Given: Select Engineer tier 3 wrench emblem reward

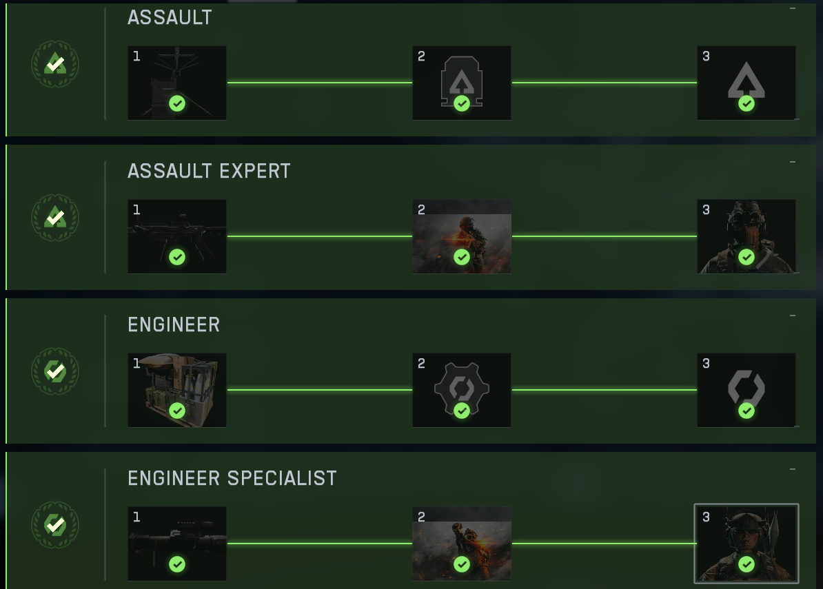Looking at the screenshot, I should (x=746, y=390).
